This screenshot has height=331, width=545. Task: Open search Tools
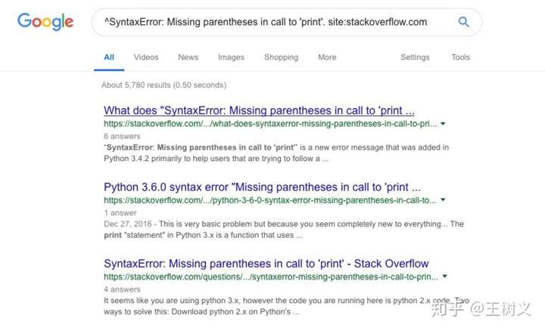[460, 57]
